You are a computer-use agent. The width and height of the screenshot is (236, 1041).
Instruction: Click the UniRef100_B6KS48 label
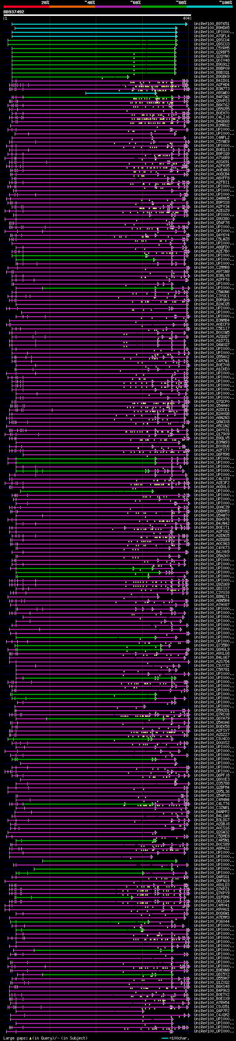tap(212, 986)
